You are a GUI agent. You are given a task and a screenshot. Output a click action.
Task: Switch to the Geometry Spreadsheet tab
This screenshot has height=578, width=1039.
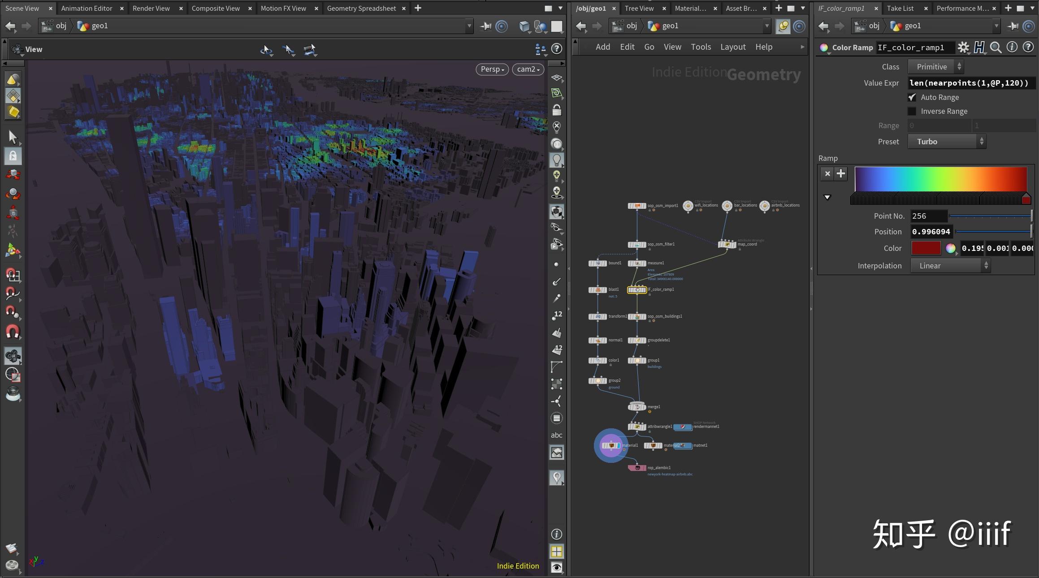point(361,8)
